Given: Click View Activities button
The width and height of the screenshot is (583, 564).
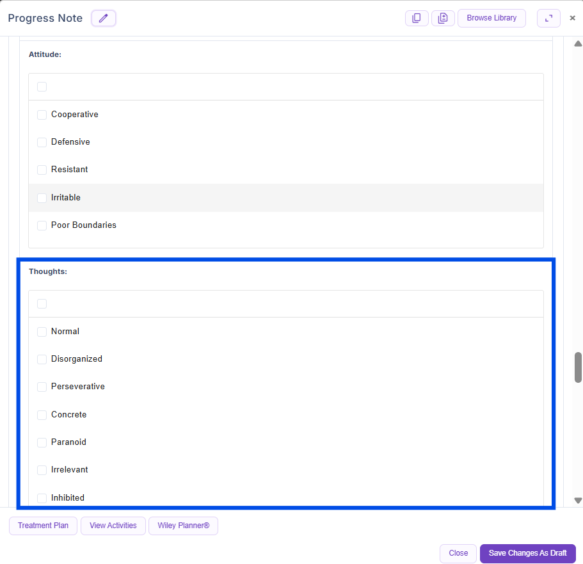Looking at the screenshot, I should [113, 526].
